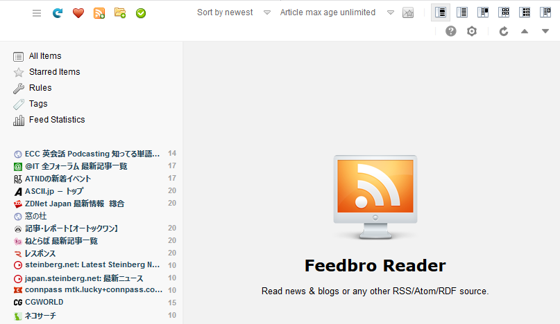Toggle starred-only filter icon in toolbar
This screenshot has width=560, height=324.
(x=408, y=13)
